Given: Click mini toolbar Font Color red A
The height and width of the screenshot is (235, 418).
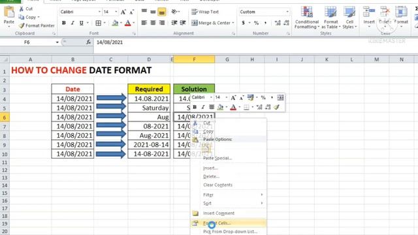Looking at the screenshot, I should (233, 107).
